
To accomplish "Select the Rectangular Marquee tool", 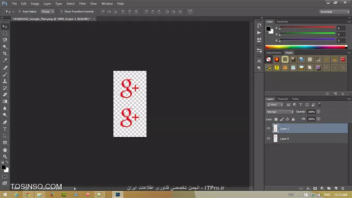I will click(x=5, y=33).
